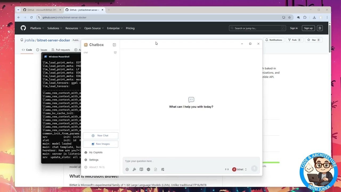Toggle web browsing globe icon

pos(148,169)
